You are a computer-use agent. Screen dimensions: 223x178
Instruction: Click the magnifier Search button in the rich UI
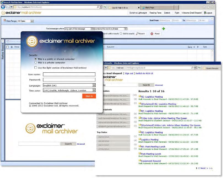(141, 34)
